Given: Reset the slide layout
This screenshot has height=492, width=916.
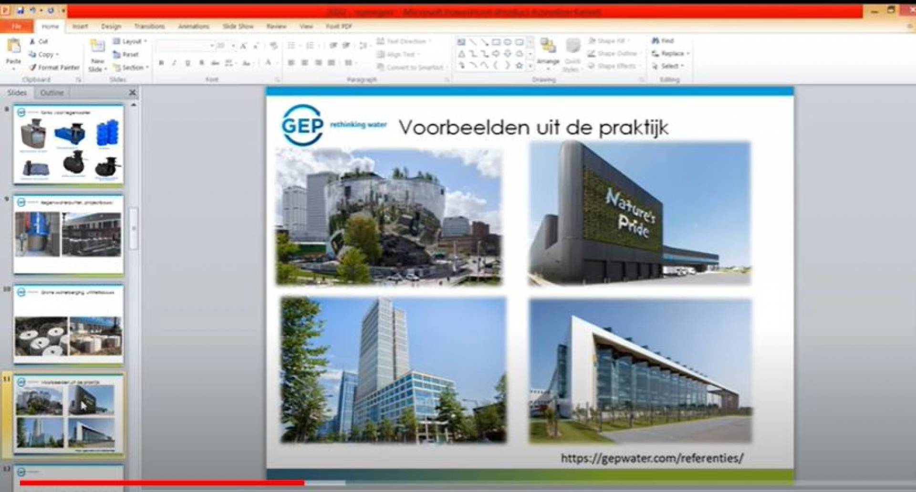Looking at the screenshot, I should (126, 55).
